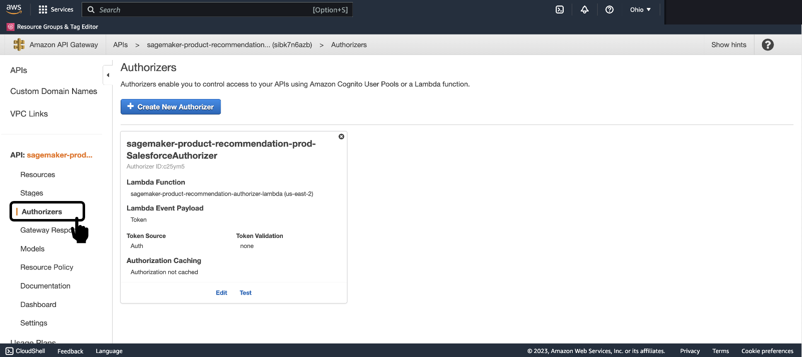Open the sagemaker-product-recommendation breadcrumb
The image size is (802, 357).
(229, 44)
